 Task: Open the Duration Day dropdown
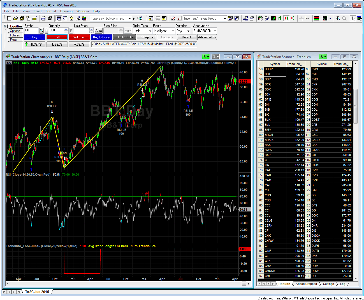click(188, 31)
